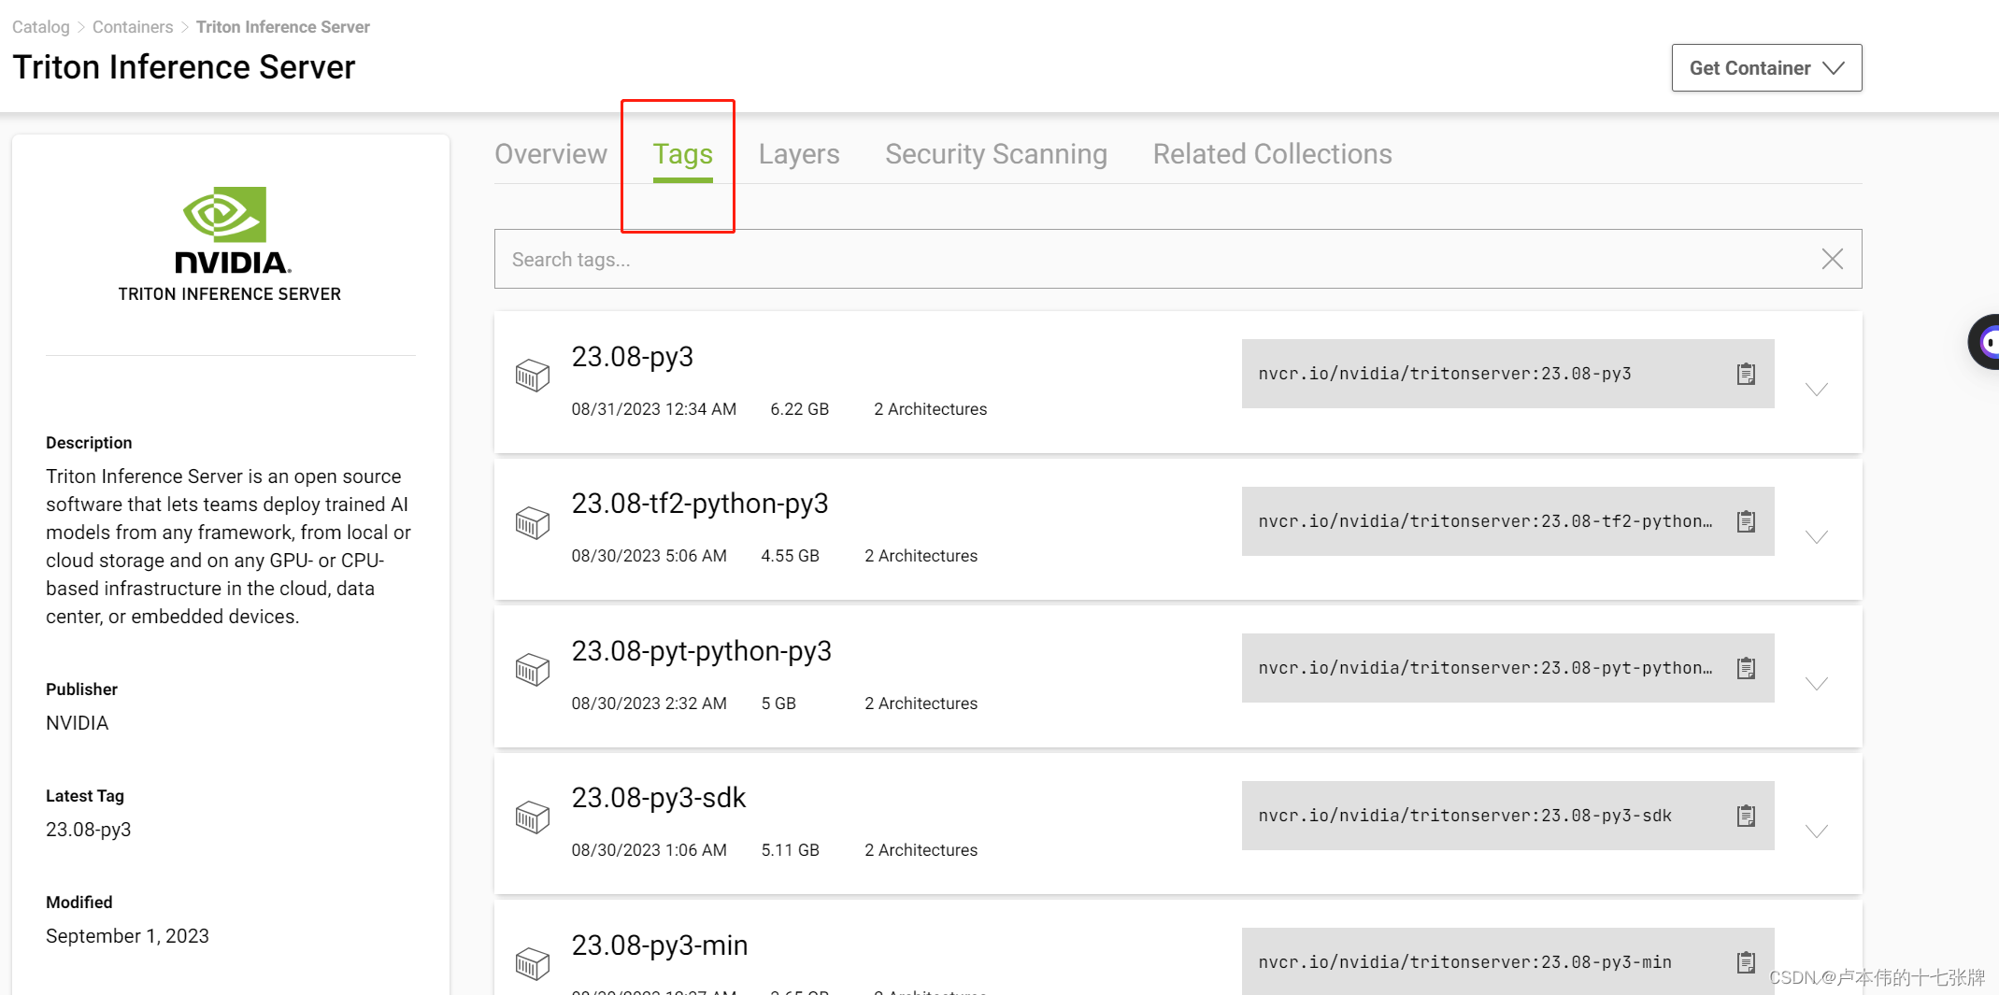
Task: Copy the 23.08-tf2-python-py3 pull command
Action: click(1746, 521)
